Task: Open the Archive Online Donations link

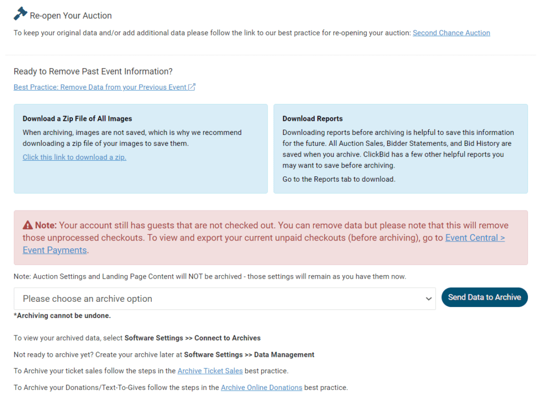Action: coord(261,387)
